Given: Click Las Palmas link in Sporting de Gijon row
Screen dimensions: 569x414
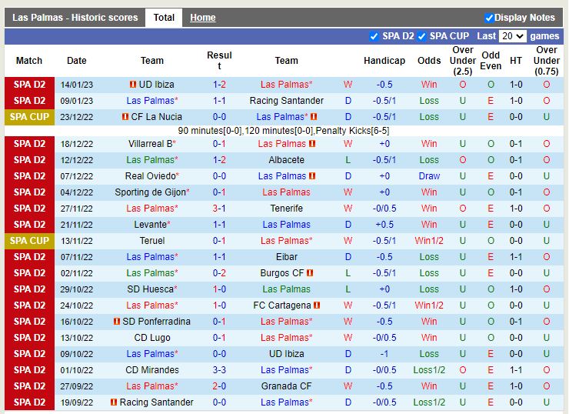Looking at the screenshot, I should [x=286, y=192].
